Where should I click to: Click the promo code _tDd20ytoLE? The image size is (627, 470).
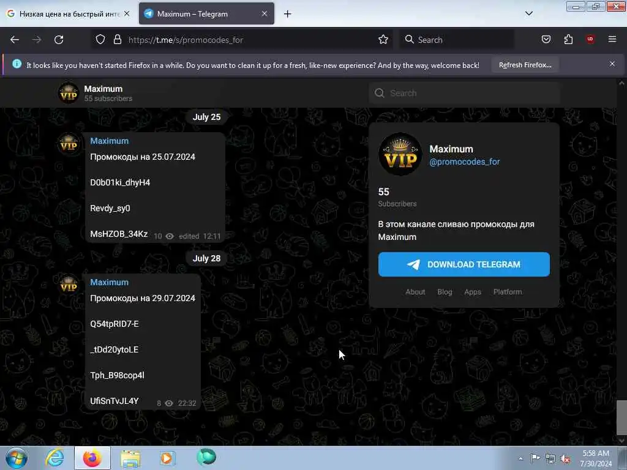[114, 349]
